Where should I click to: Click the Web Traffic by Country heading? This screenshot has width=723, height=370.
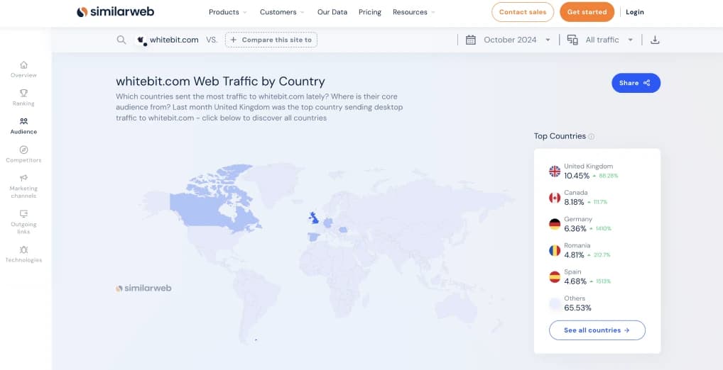[x=220, y=82]
